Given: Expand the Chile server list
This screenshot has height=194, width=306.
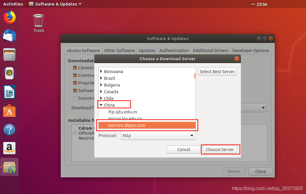Looking at the screenshot, I should click(101, 98).
